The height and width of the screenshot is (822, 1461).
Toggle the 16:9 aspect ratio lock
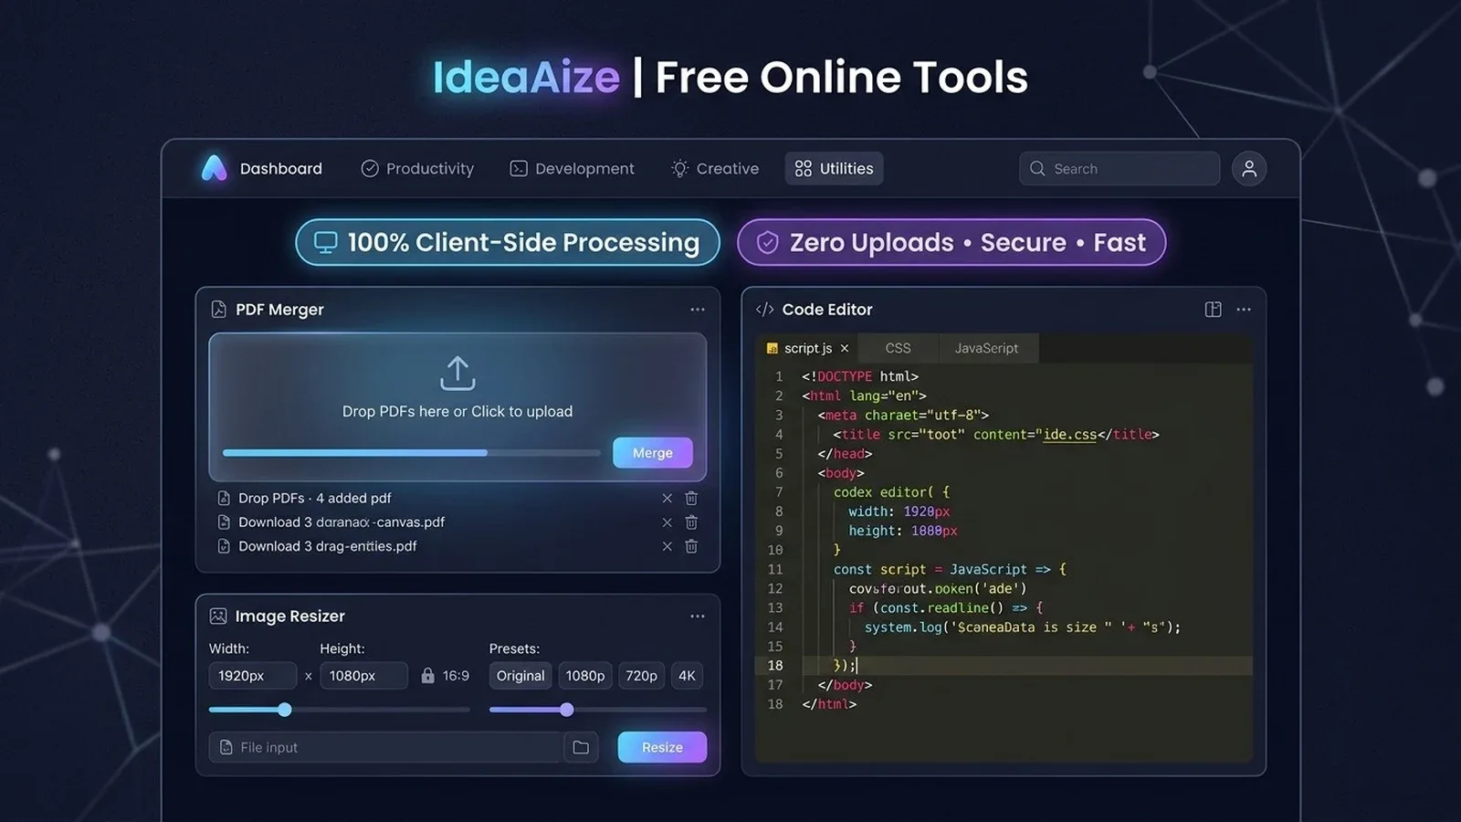click(427, 676)
